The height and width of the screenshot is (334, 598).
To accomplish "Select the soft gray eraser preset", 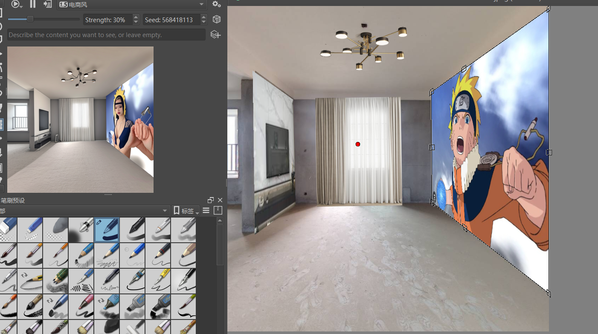I will coord(55,230).
